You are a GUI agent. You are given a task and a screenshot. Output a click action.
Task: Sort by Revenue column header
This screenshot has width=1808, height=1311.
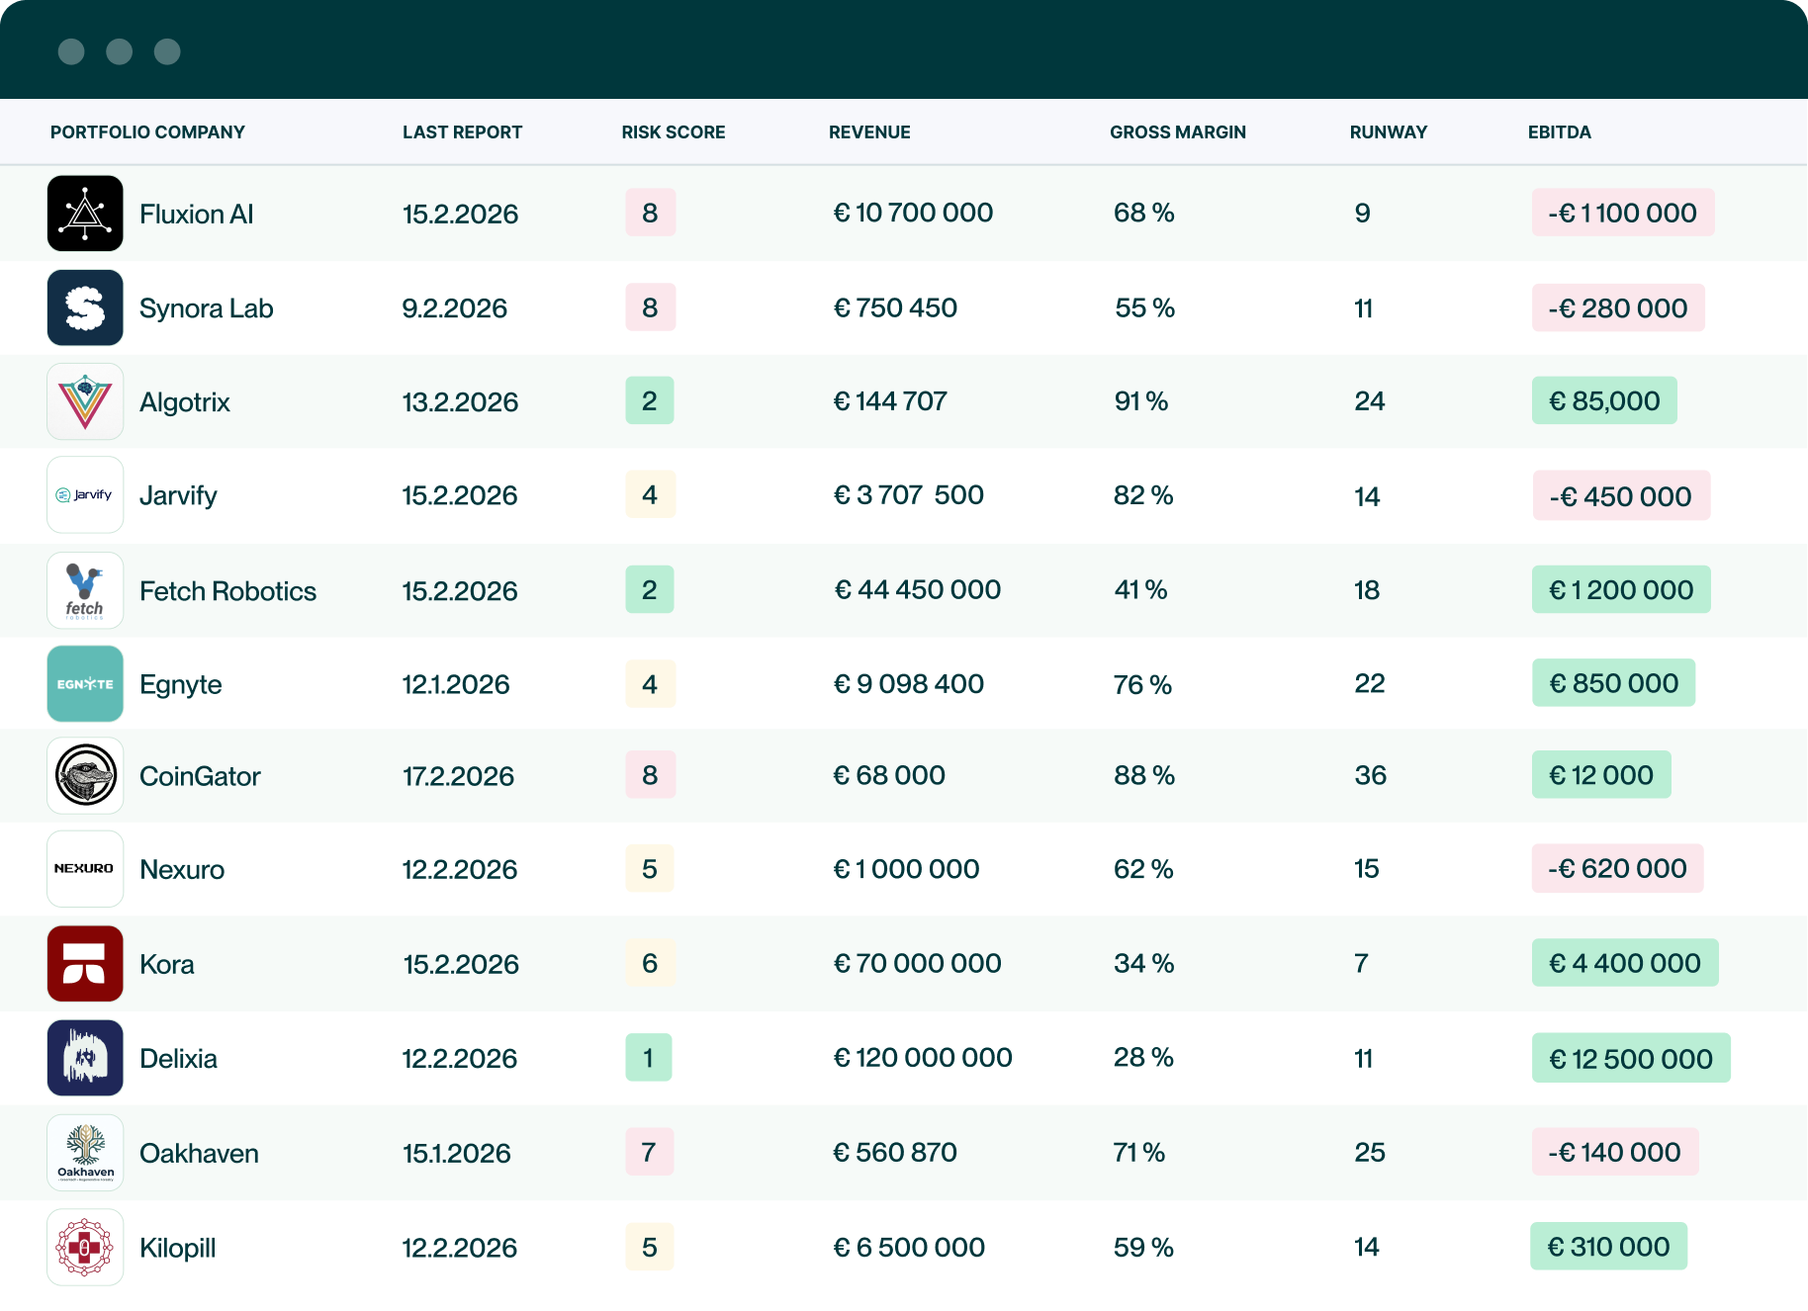(x=869, y=132)
